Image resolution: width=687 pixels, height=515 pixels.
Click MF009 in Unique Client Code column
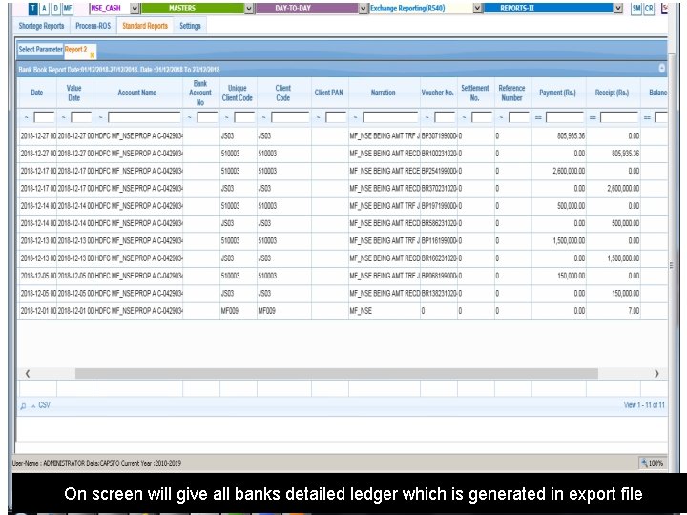pos(230,311)
